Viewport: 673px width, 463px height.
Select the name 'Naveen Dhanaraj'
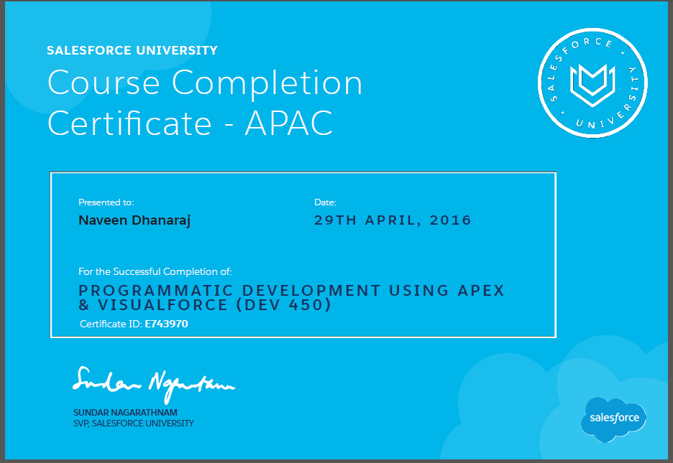[x=134, y=220]
